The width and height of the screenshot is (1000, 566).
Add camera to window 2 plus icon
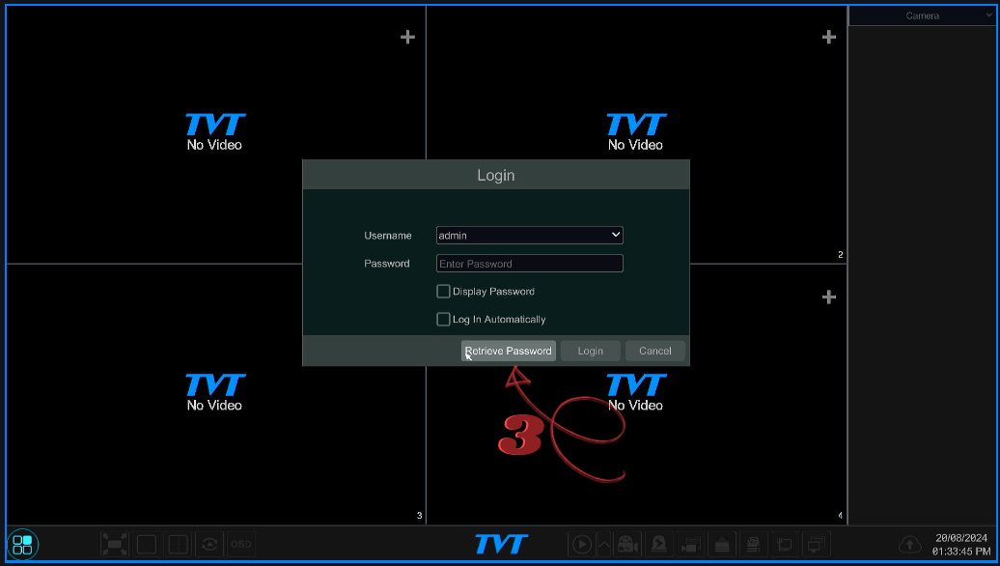[x=828, y=37]
